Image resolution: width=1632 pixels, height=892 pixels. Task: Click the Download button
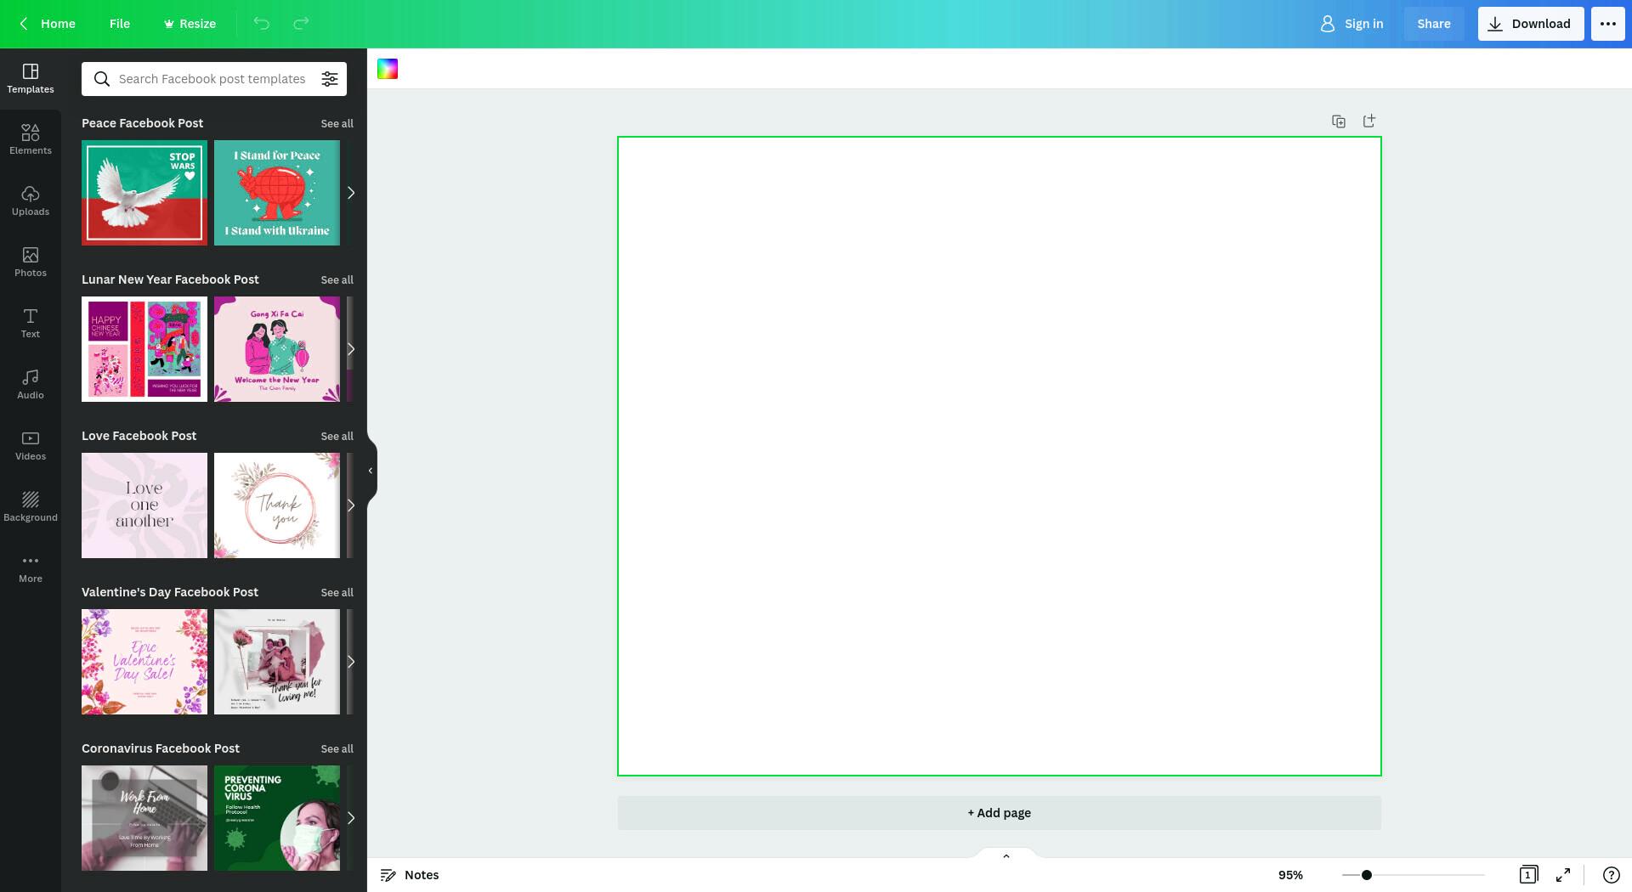coord(1531,24)
